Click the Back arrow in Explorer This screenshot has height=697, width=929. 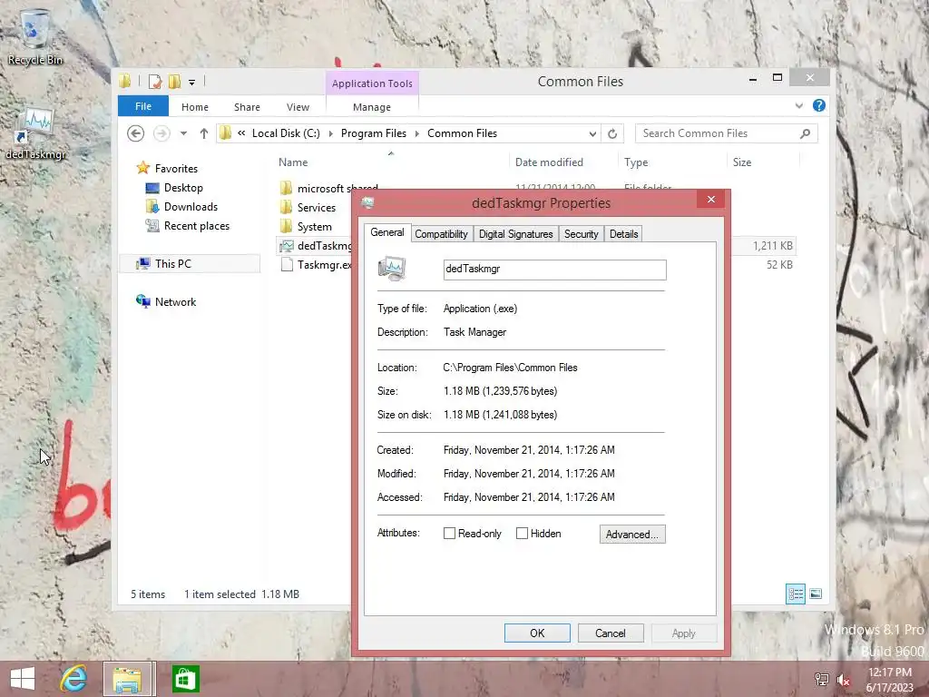click(x=136, y=133)
